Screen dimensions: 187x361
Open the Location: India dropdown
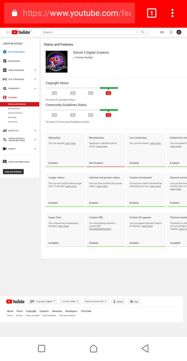70,301
